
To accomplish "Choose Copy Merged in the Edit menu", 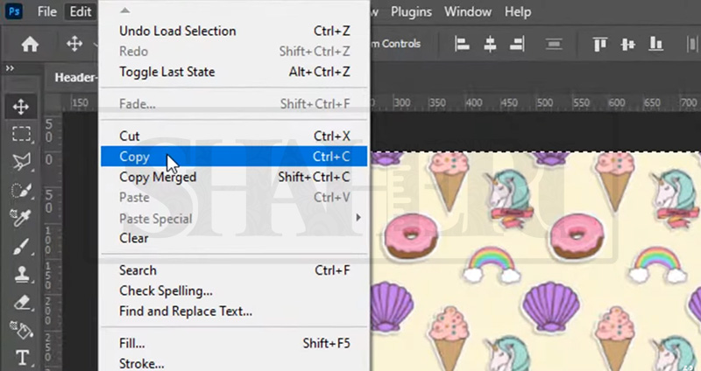I will point(158,178).
